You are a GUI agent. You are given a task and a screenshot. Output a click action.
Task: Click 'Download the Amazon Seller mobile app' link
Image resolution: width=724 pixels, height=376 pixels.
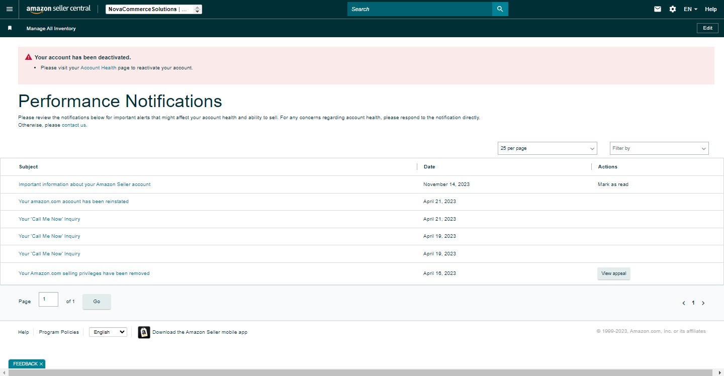click(200, 332)
